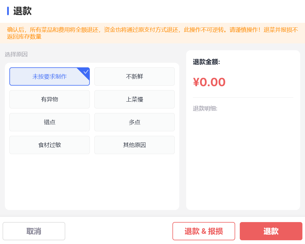Select the 有异物 reason option
This screenshot has width=305, height=244.
coord(49,99)
